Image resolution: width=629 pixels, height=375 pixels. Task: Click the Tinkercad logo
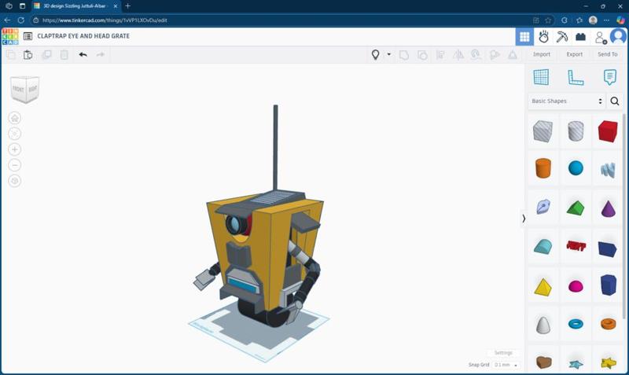coord(10,36)
